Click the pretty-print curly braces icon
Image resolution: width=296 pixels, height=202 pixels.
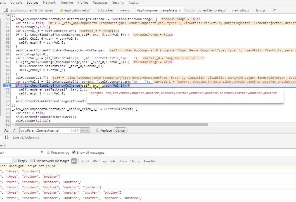point(6,137)
